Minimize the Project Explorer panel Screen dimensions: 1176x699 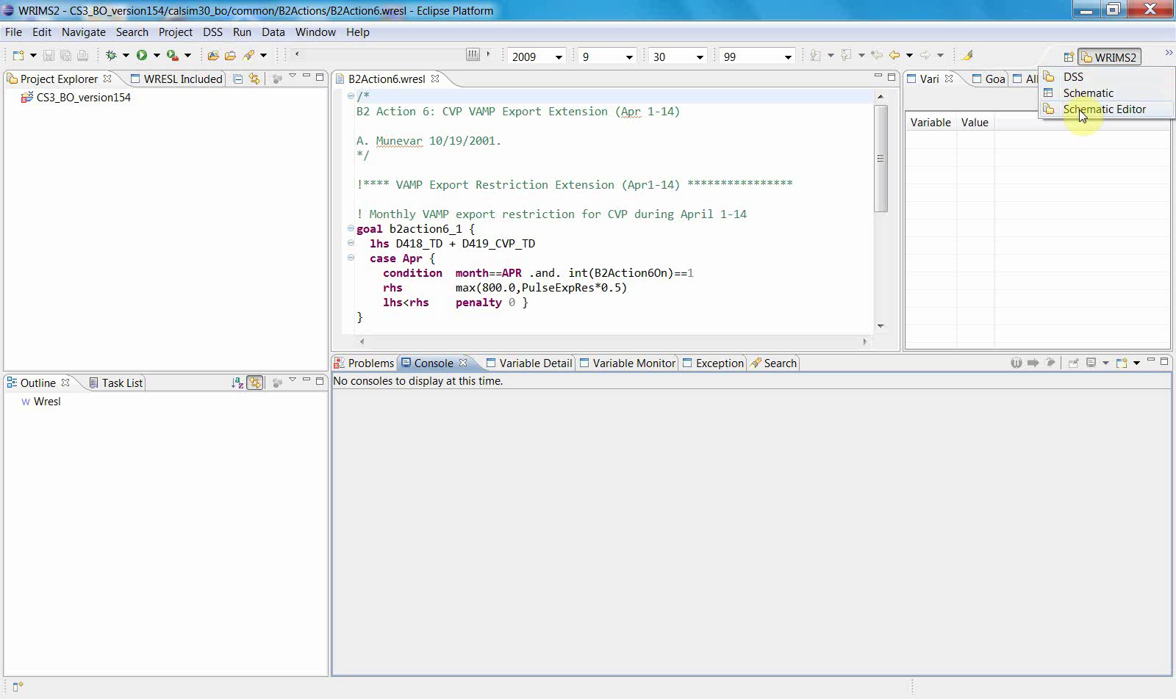306,76
